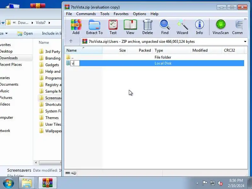Sort by the CRC32 column header
This screenshot has height=189, width=252.
coord(233,50)
